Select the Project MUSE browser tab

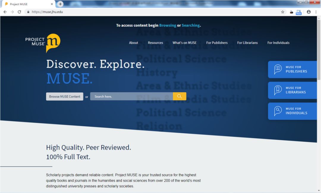[x=29, y=4]
